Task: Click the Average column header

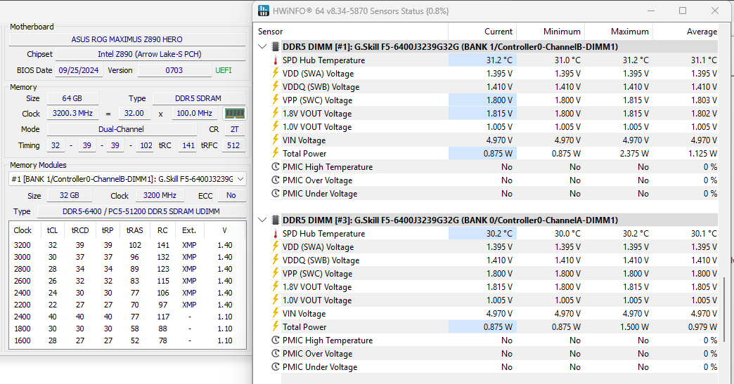Action: point(686,32)
